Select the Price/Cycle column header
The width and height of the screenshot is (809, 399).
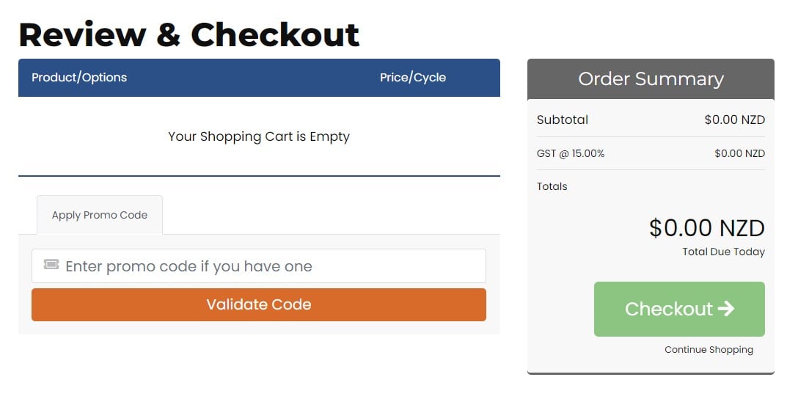point(413,78)
